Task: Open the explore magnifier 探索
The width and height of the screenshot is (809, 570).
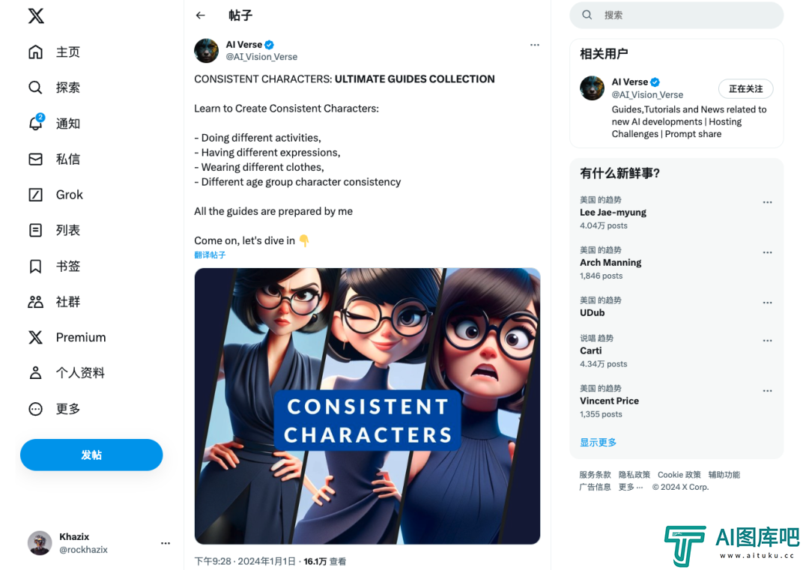Action: coord(35,87)
